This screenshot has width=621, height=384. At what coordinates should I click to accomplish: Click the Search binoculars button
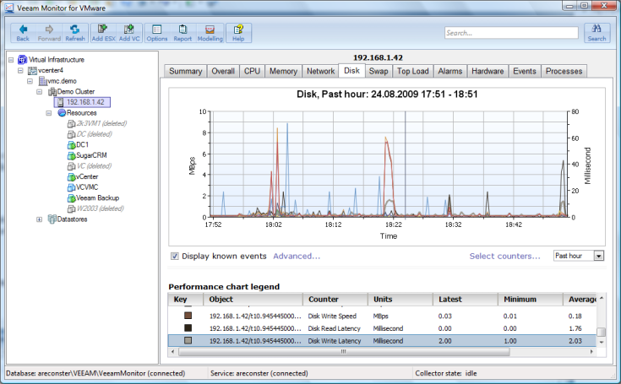coord(596,33)
